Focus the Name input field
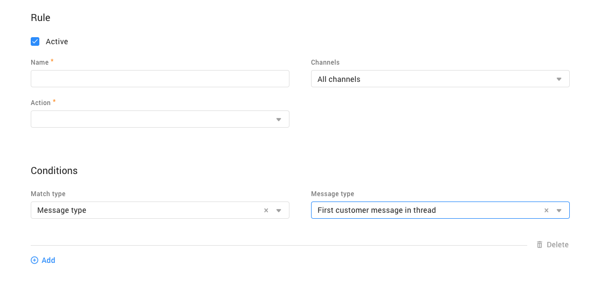The height and width of the screenshot is (292, 607). pyautogui.click(x=160, y=79)
